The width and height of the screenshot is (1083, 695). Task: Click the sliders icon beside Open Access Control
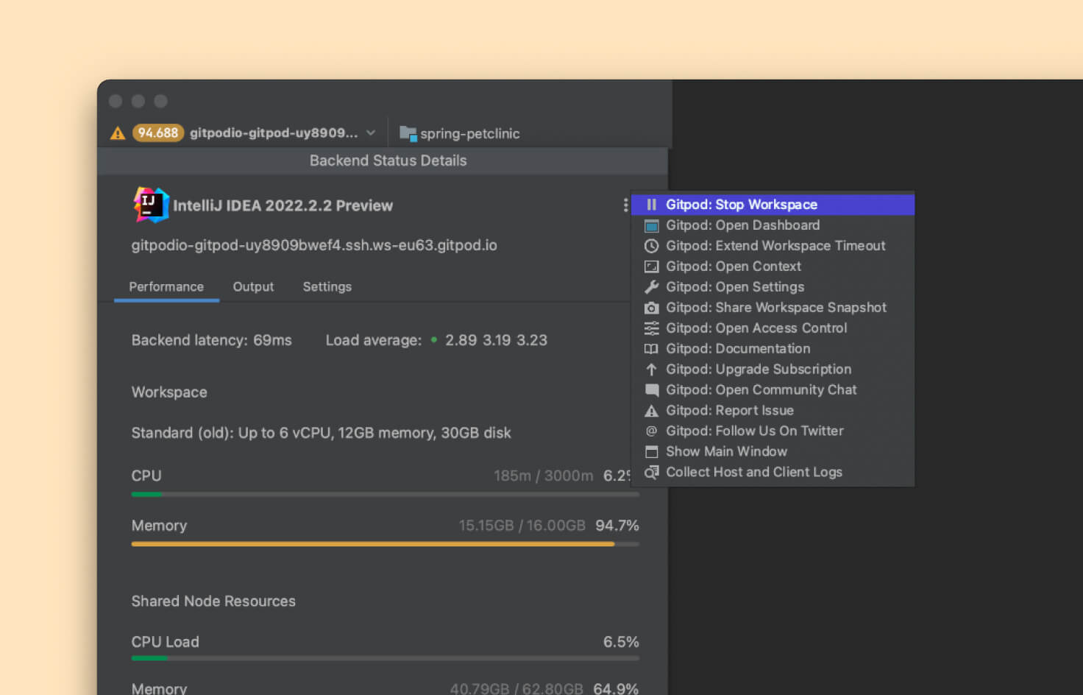click(x=651, y=328)
